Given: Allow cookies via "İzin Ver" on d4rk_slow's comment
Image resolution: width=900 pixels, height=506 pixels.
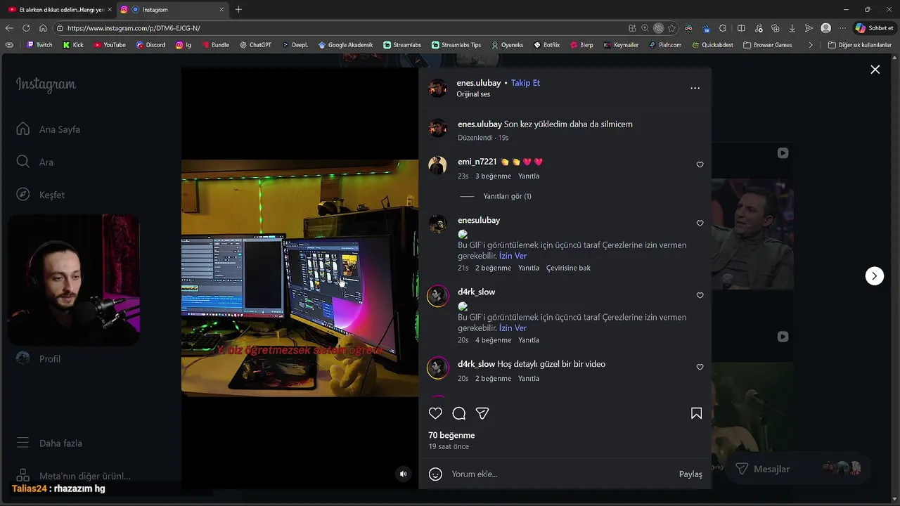Looking at the screenshot, I should tap(513, 328).
